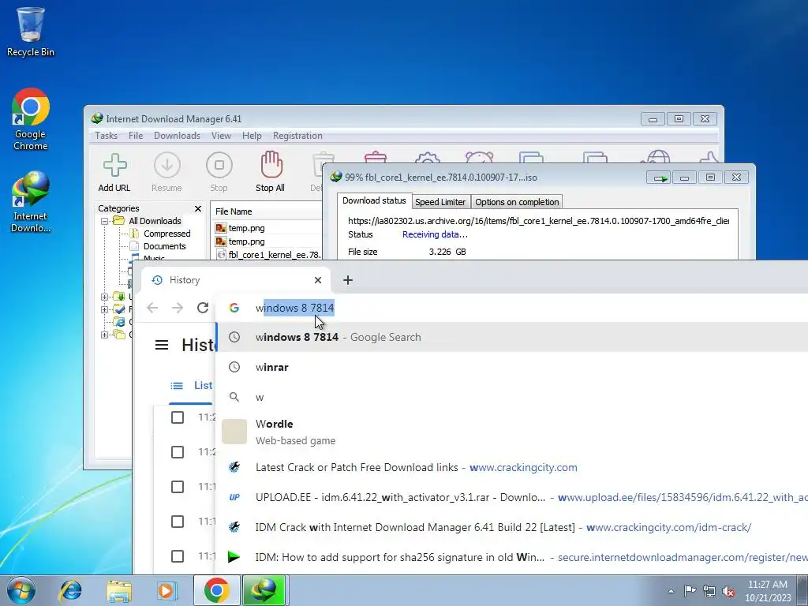808x606 pixels.
Task: Open a new Chrome tab
Action: coord(348,280)
